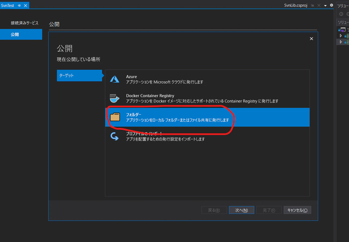
Task: Click the 次へ(N) button
Action: (241, 210)
